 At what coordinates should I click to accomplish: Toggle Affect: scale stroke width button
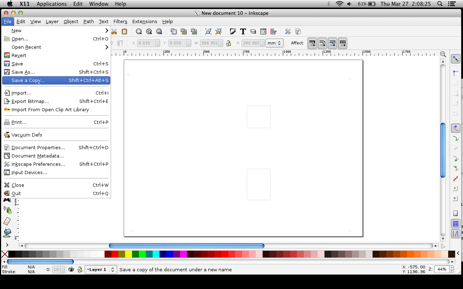[x=312, y=43]
